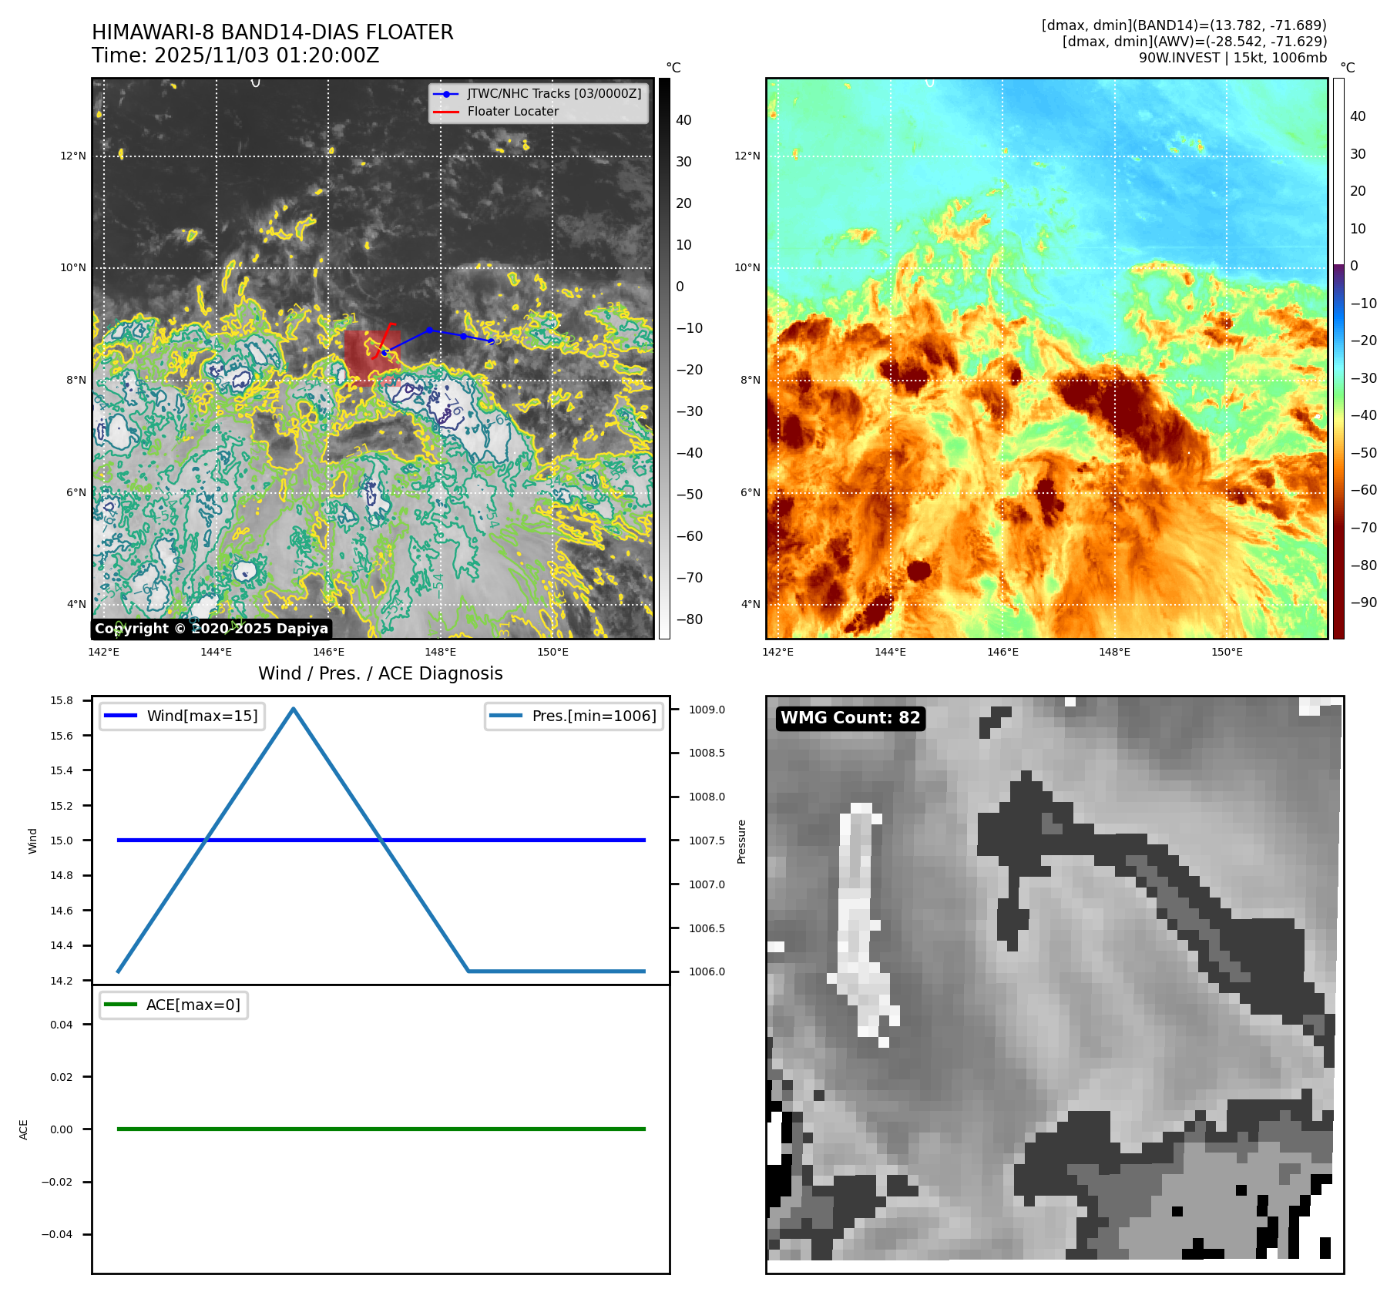
Task: Click the HIMAWARI-8 BAND14-DIAS FLOATER title
Action: [x=272, y=32]
